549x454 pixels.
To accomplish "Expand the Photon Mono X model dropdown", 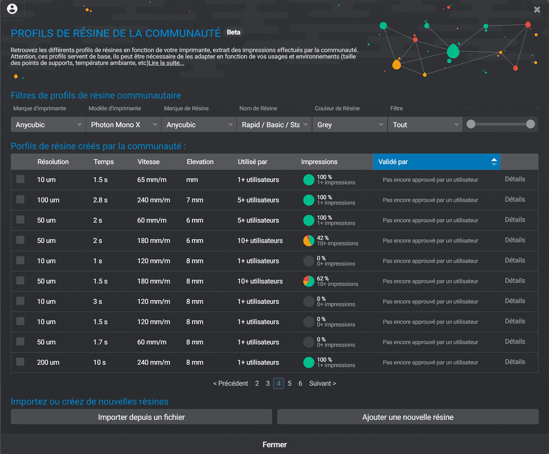I will point(124,125).
